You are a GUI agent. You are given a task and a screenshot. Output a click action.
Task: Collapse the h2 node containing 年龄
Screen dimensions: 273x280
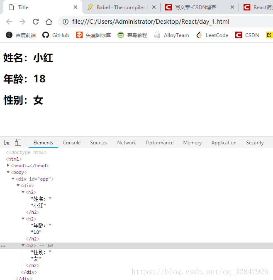(23, 218)
